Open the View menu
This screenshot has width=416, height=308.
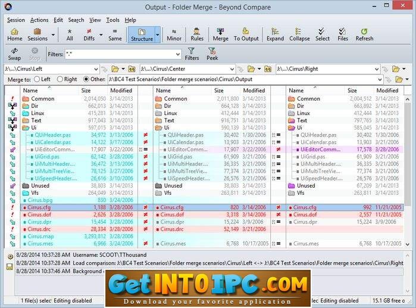(x=95, y=20)
